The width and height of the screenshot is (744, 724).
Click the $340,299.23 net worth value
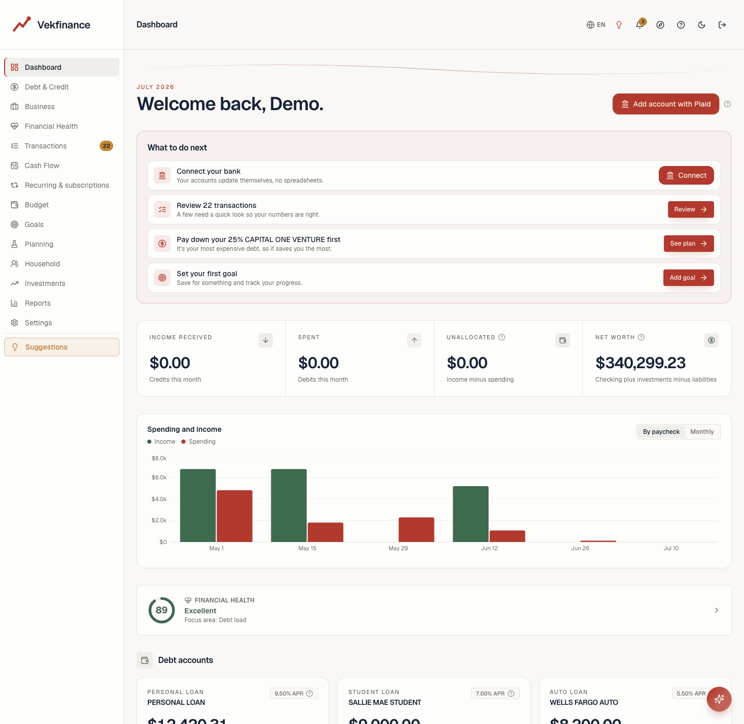(640, 363)
